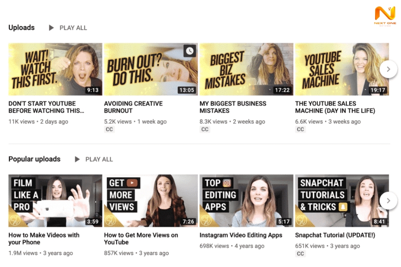Open title 'The YouTube Sales Machine (Day in the Life)'
Image resolution: width=401 pixels, height=267 pixels.
point(335,107)
